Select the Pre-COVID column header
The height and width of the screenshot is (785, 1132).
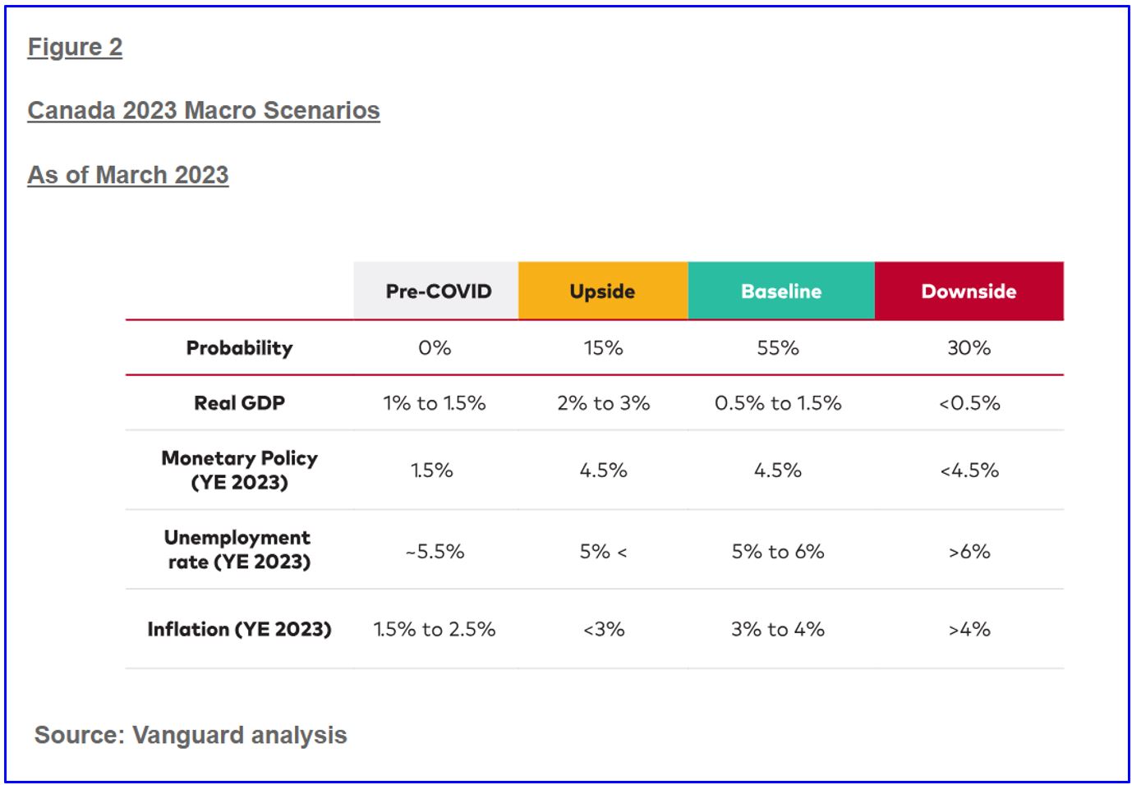[438, 292]
